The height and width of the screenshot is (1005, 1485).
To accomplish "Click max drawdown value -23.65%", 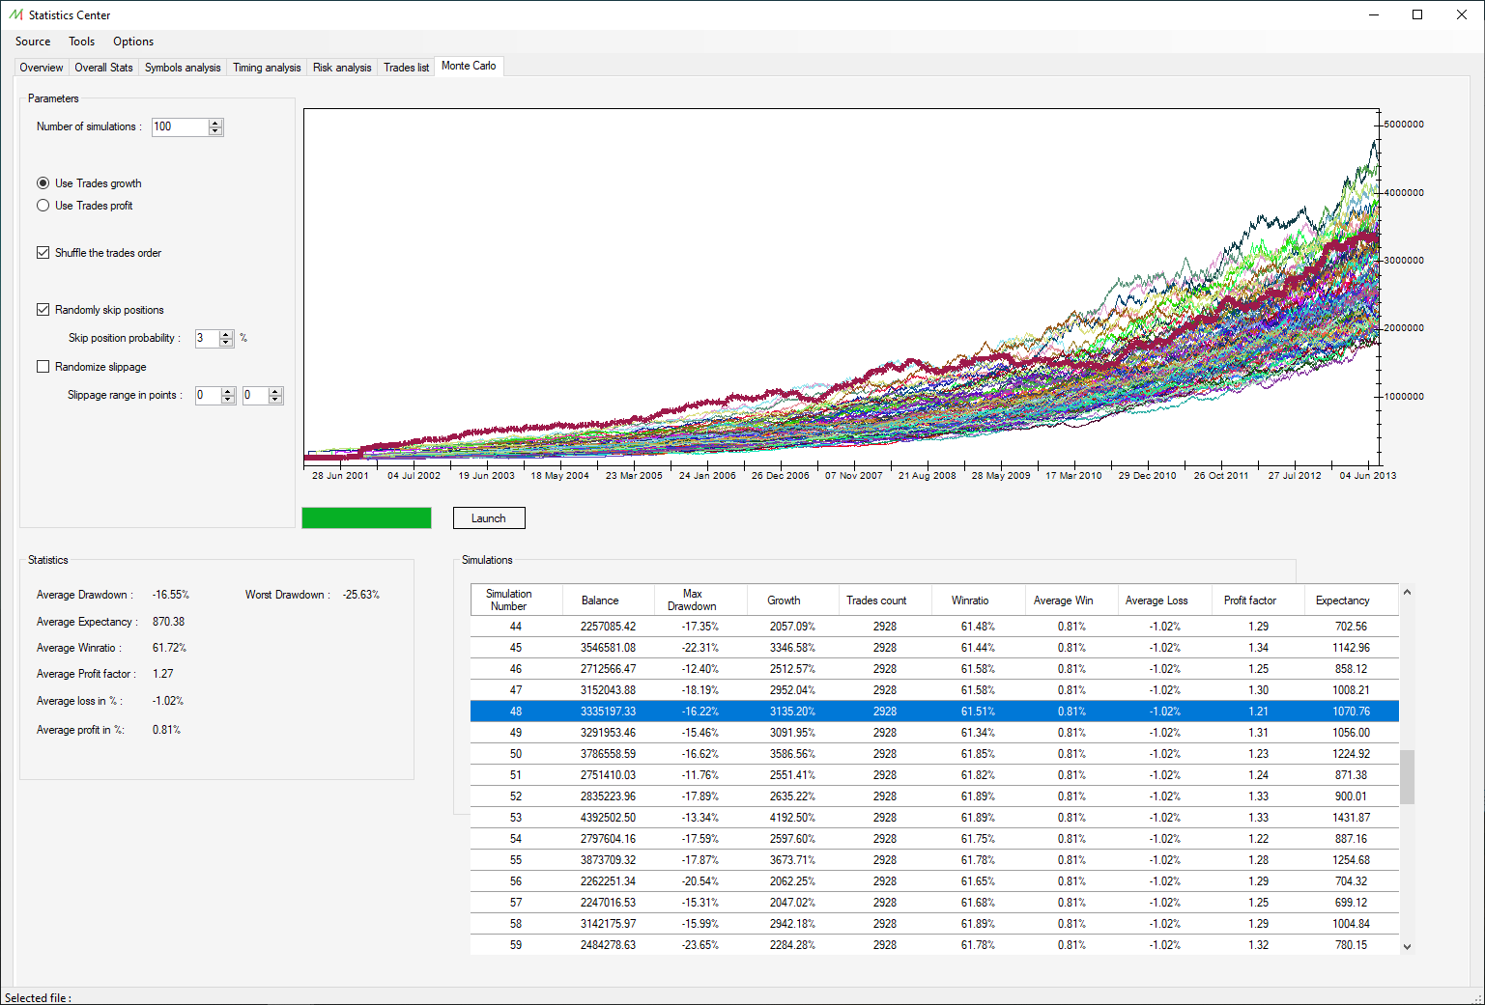I will [x=700, y=945].
